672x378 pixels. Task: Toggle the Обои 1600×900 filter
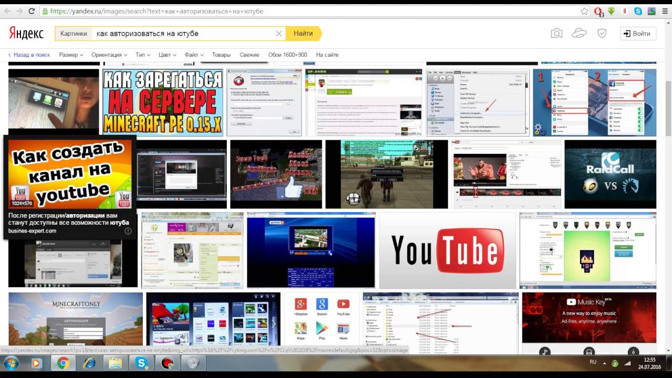point(288,55)
